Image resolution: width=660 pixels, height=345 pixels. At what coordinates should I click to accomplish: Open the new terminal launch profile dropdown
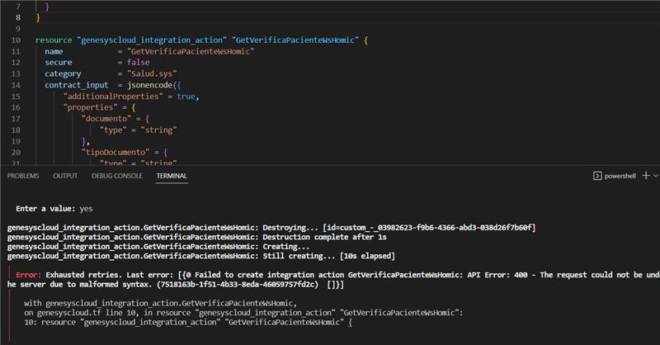pos(656,176)
